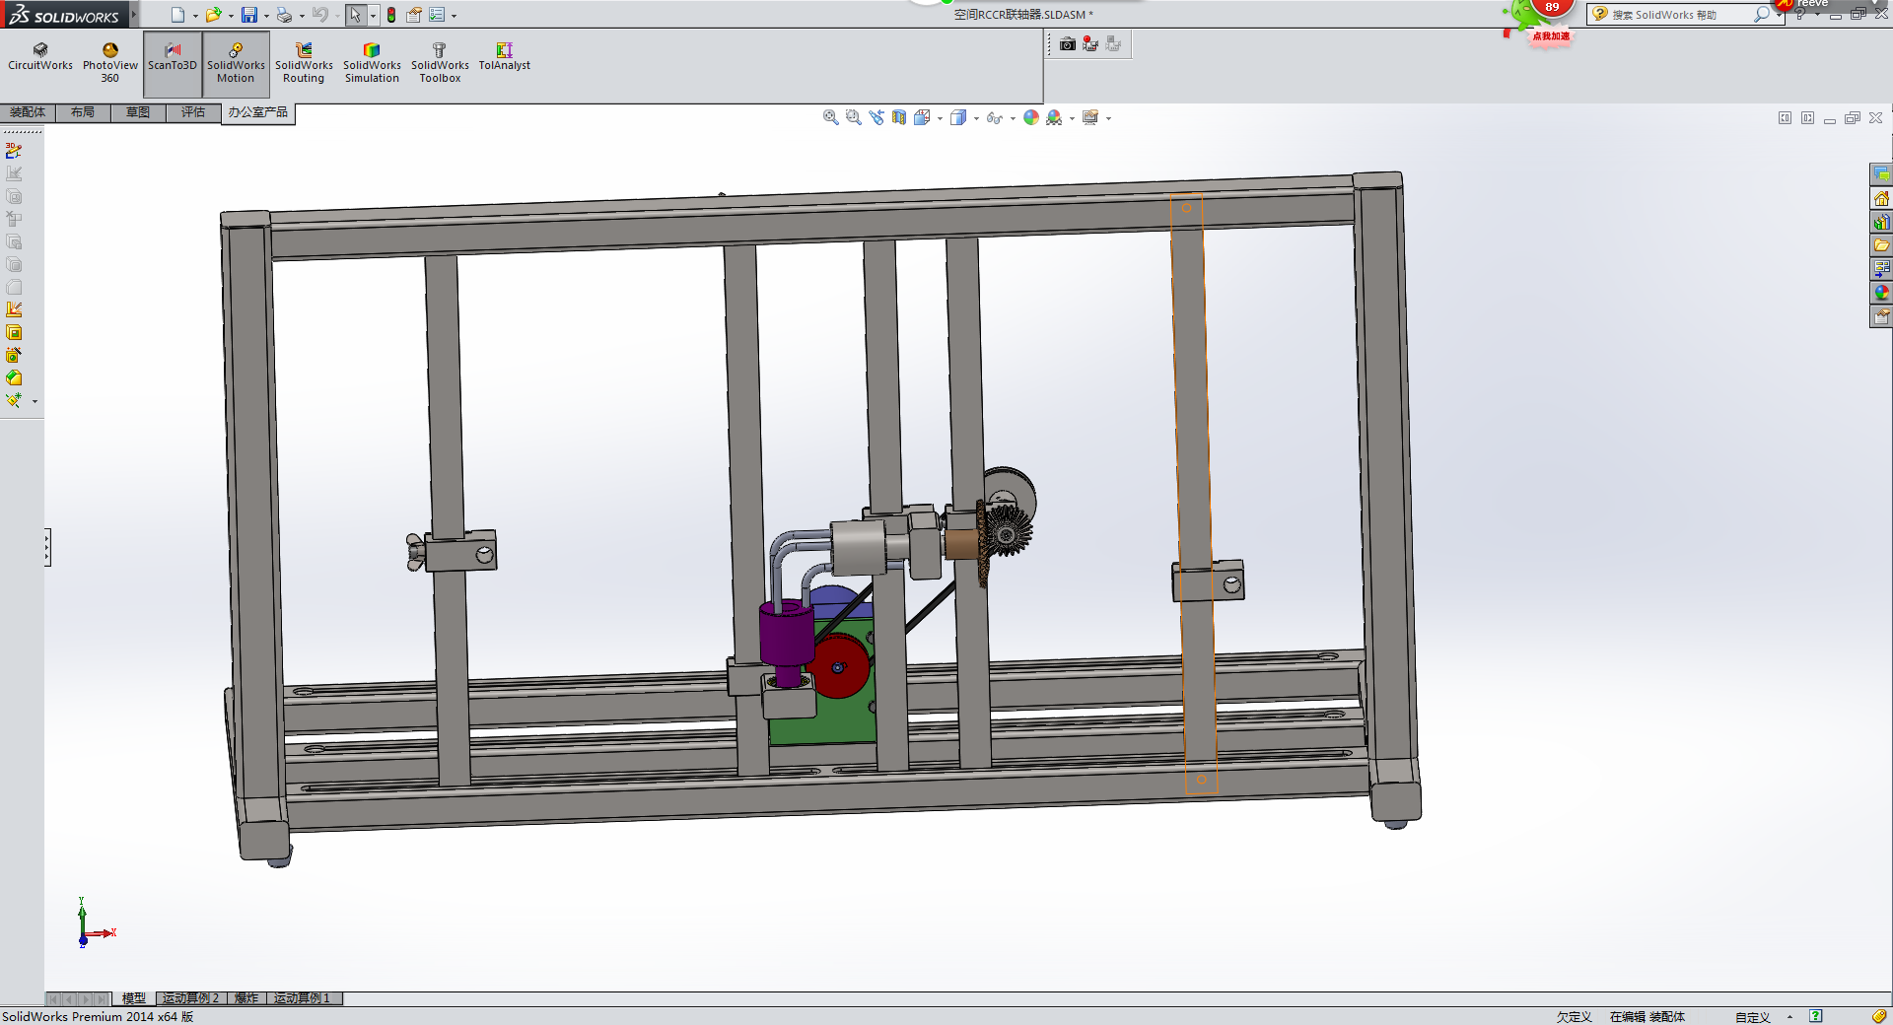Switch to the 运动算例1 tab
This screenshot has width=1893, height=1025.
[302, 998]
